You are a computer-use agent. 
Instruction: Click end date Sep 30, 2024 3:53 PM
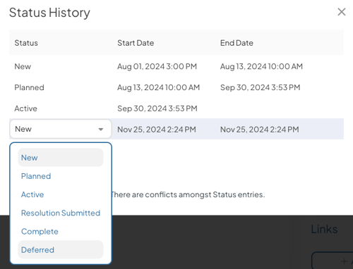[x=260, y=87]
